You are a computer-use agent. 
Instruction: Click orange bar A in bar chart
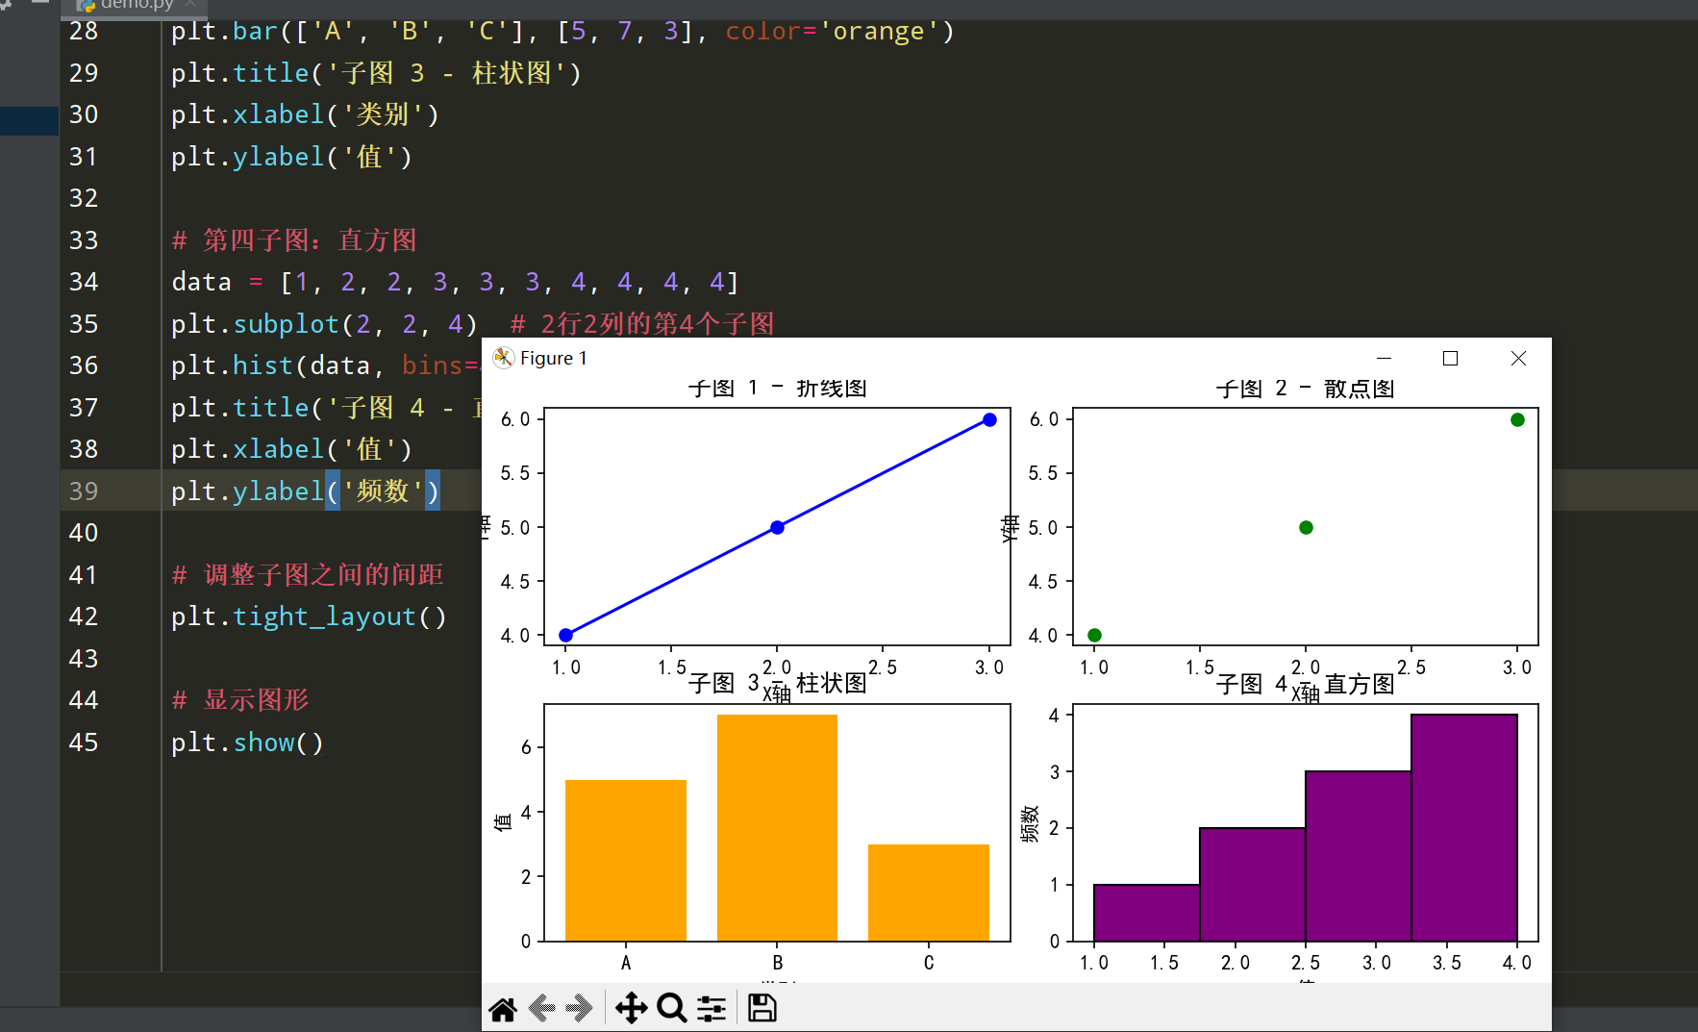pyautogui.click(x=626, y=860)
